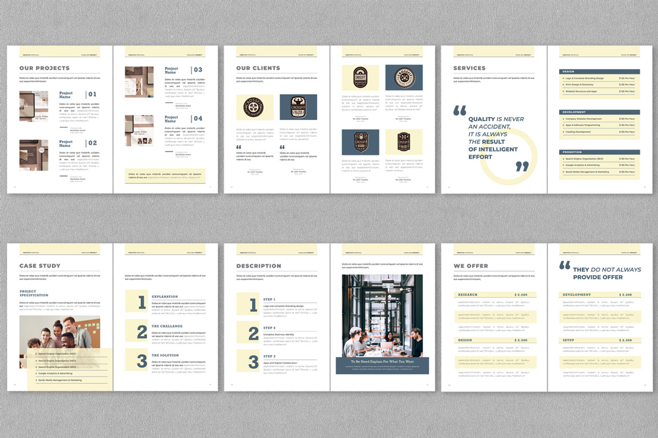The height and width of the screenshot is (438, 658).
Task: Expand the PROMOTION header in the services table
Action: coord(599,152)
